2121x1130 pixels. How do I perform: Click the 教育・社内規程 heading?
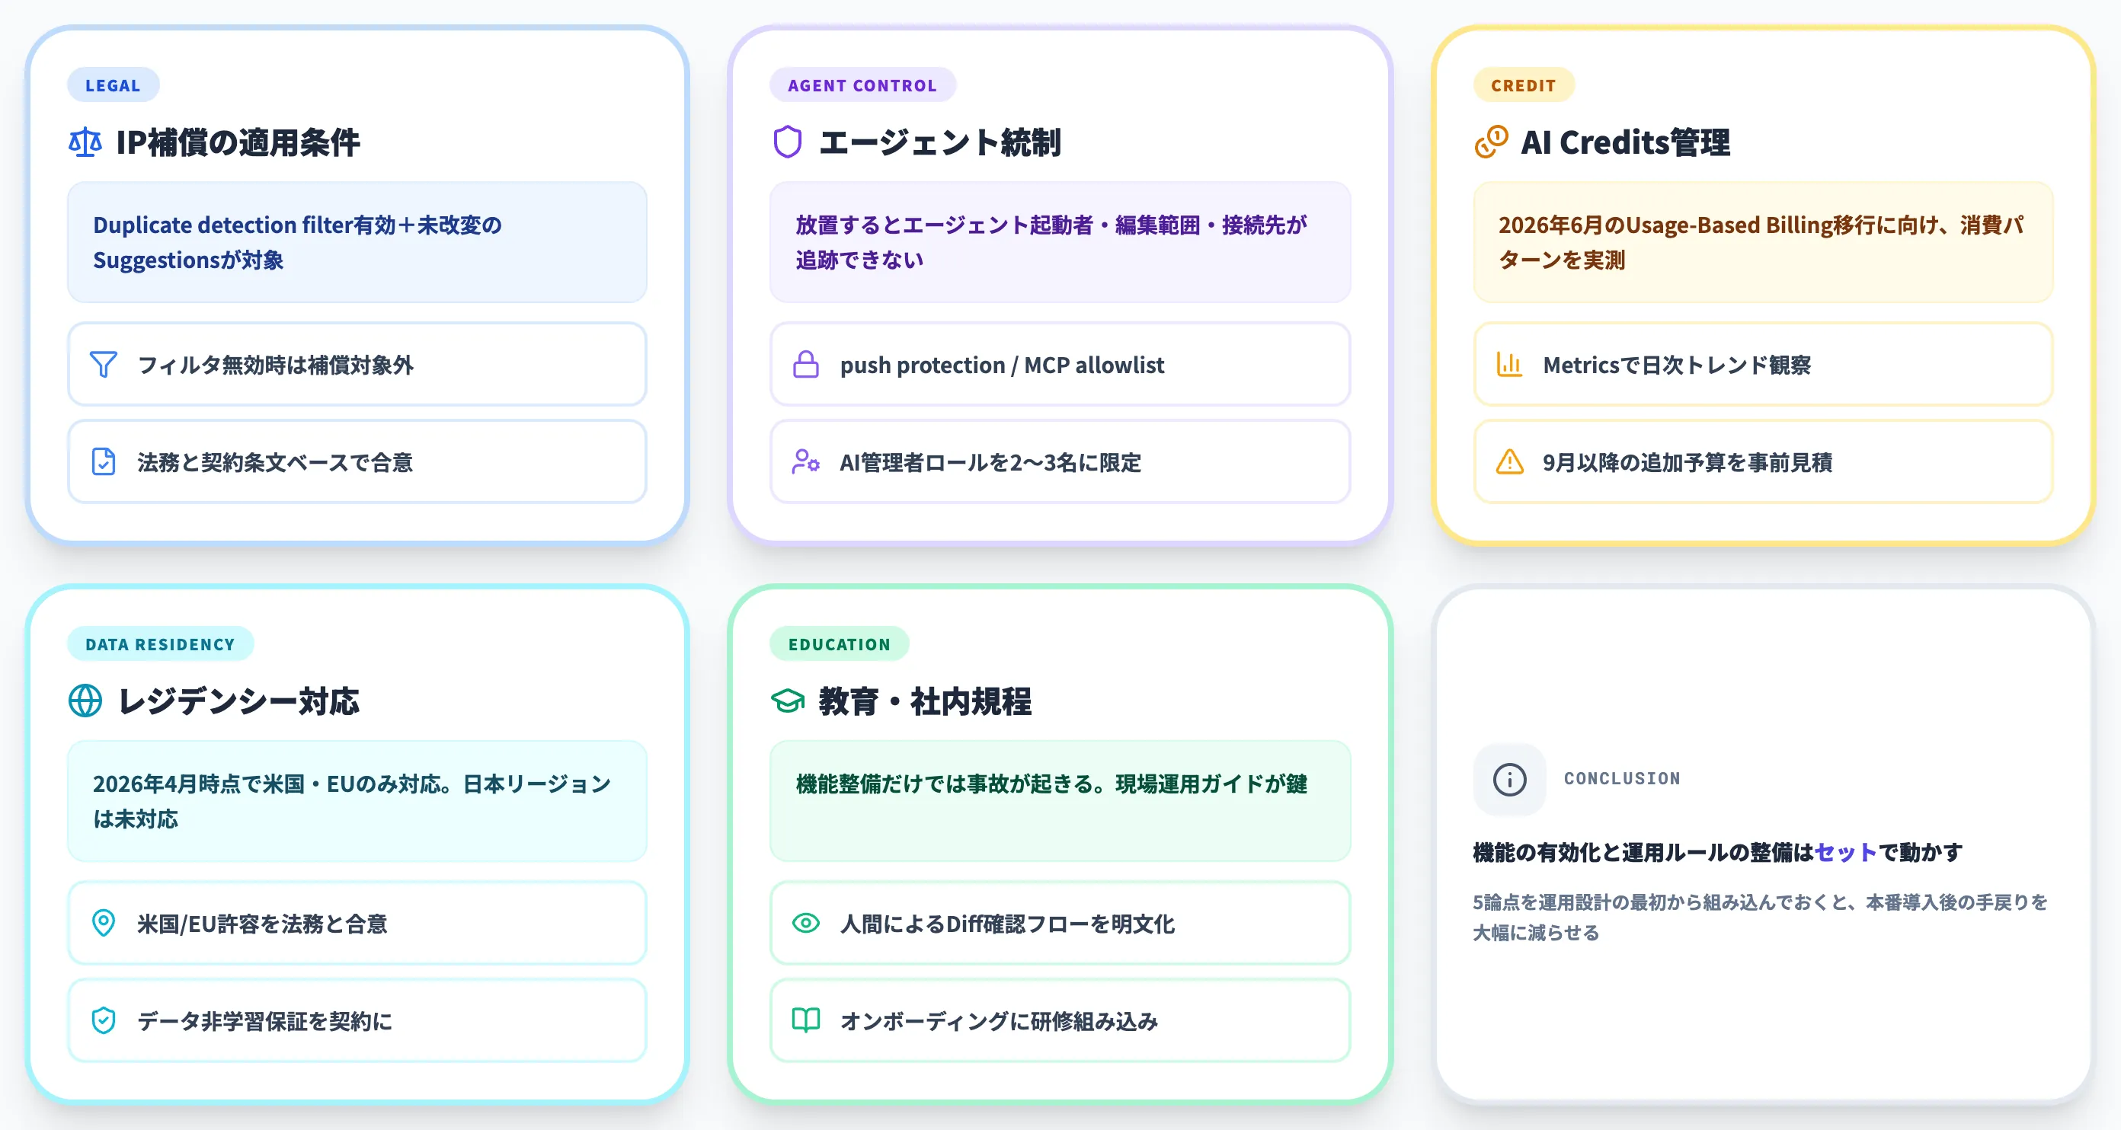[x=925, y=701]
